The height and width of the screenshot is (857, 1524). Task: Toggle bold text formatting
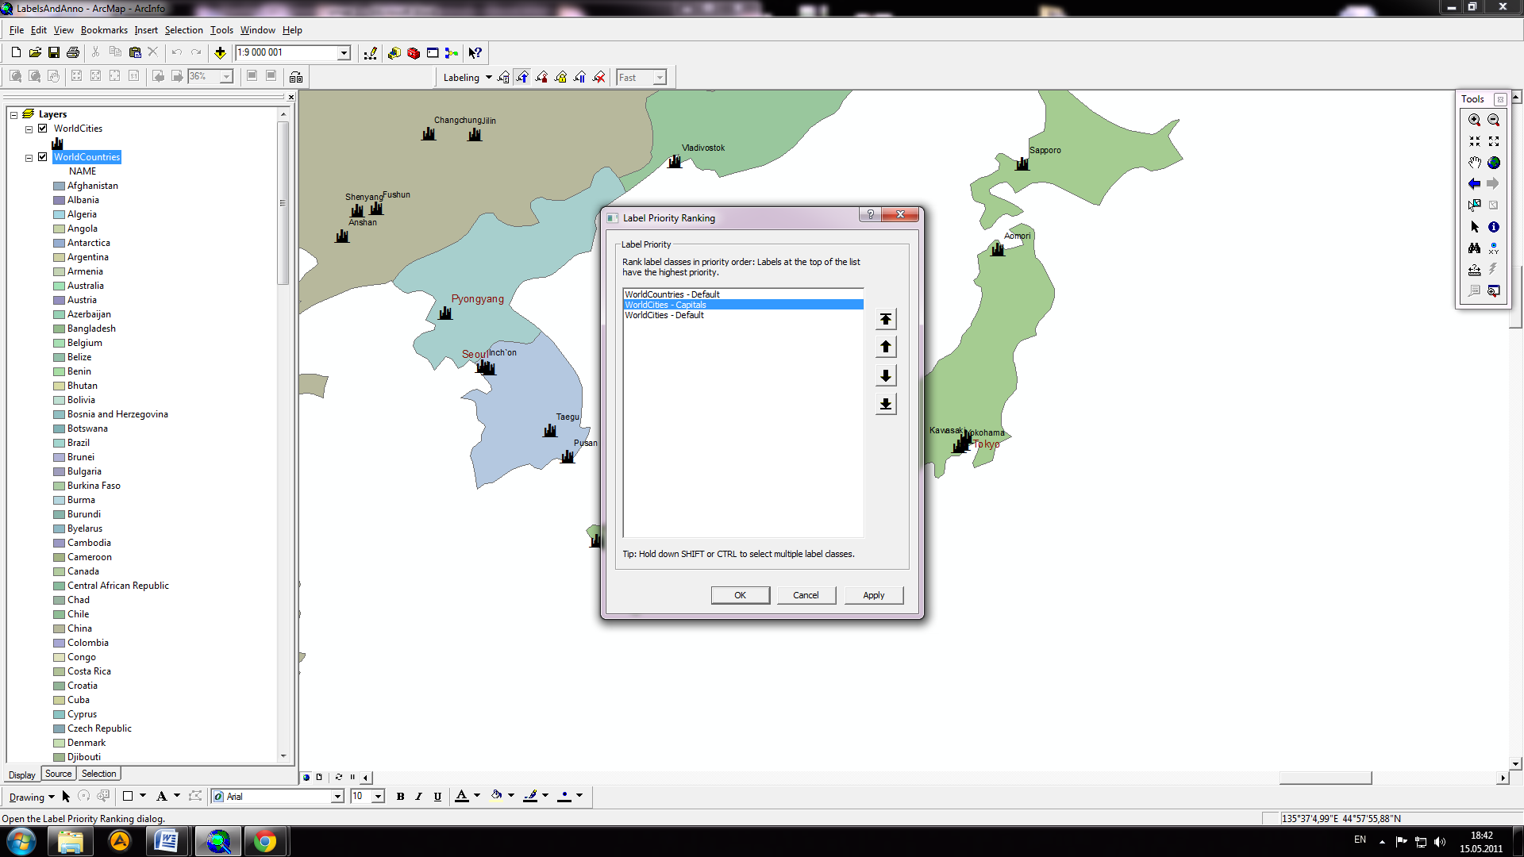(400, 797)
